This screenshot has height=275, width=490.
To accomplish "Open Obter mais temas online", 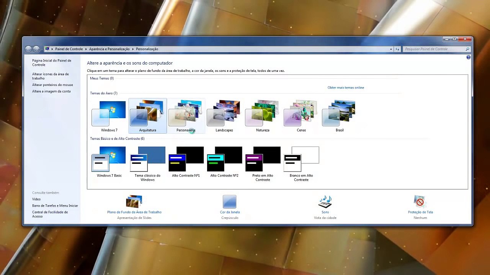I will tap(346, 87).
